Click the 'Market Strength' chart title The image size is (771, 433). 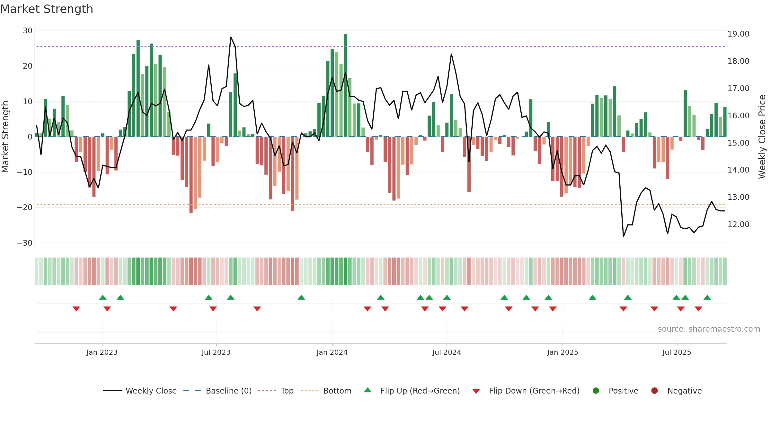tap(47, 9)
